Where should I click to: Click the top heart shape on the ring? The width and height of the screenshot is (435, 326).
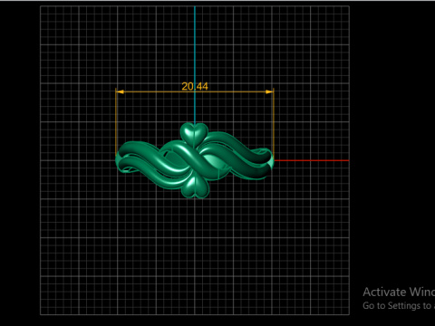pos(194,135)
